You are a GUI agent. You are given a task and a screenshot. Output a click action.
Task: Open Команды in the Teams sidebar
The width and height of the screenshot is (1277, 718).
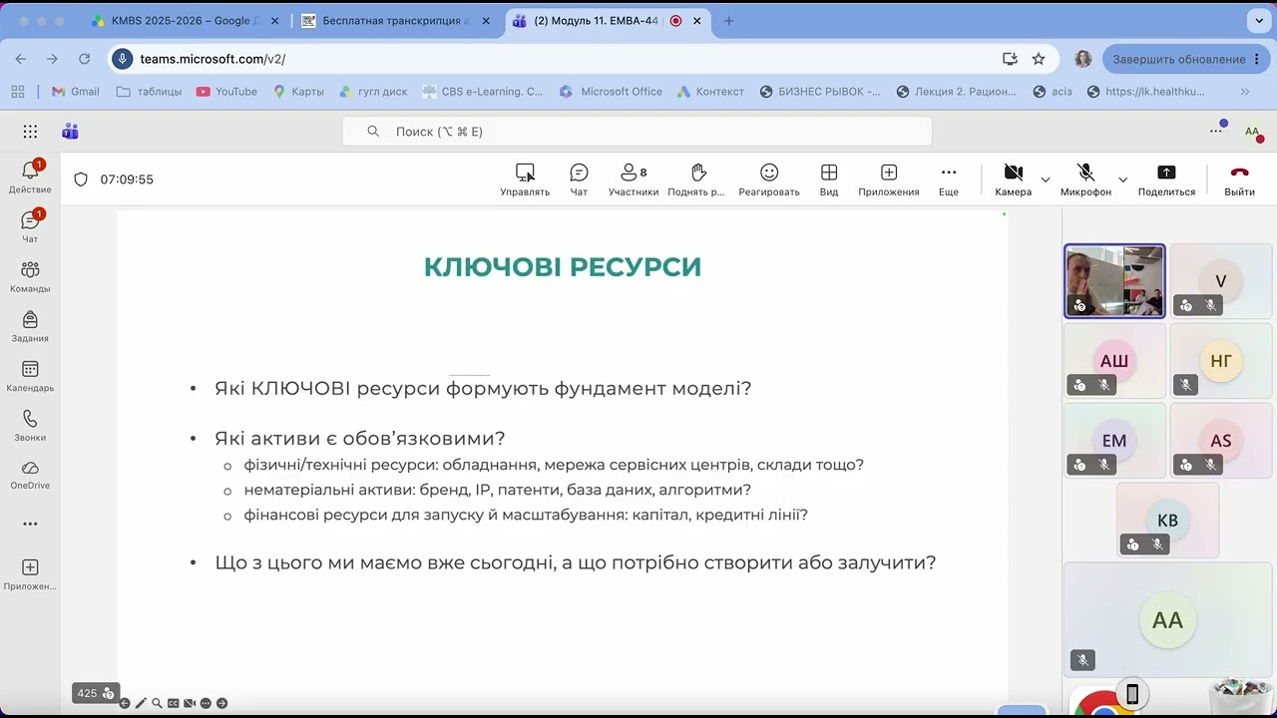coord(30,277)
